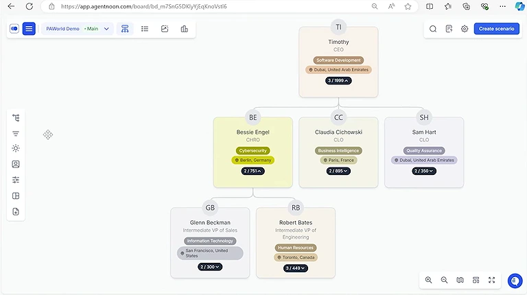Expand Robert Bates's 3 / 449 badge
This screenshot has height=295, width=527.
[x=296, y=268]
